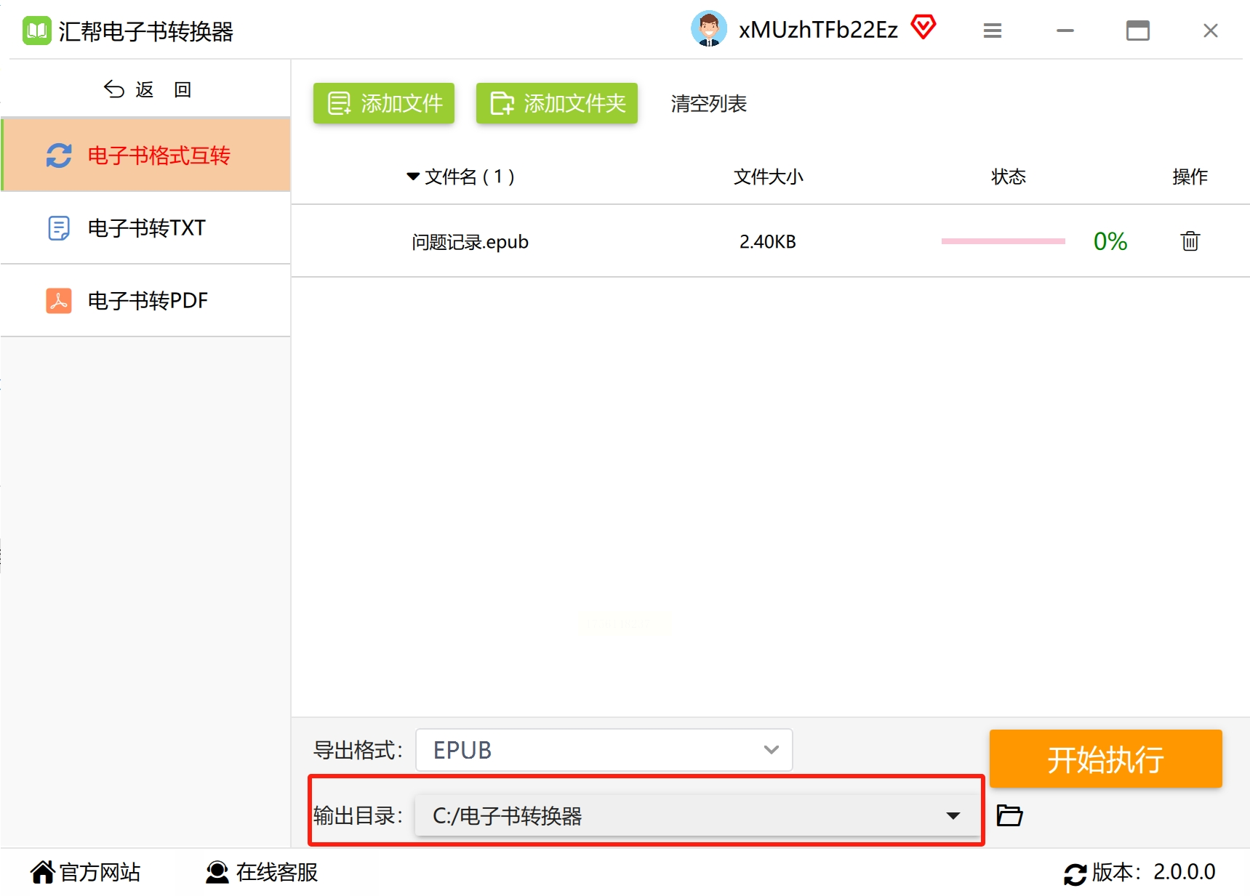Click the pink conversion progress bar

click(1003, 241)
